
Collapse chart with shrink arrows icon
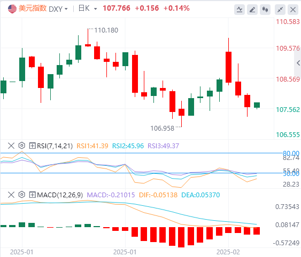[x=280, y=10]
